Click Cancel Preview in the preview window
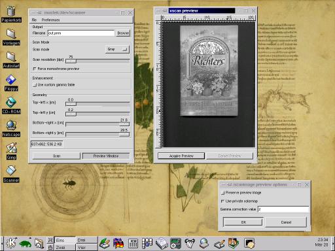Screen dimensions: 335x251 coord(230,156)
